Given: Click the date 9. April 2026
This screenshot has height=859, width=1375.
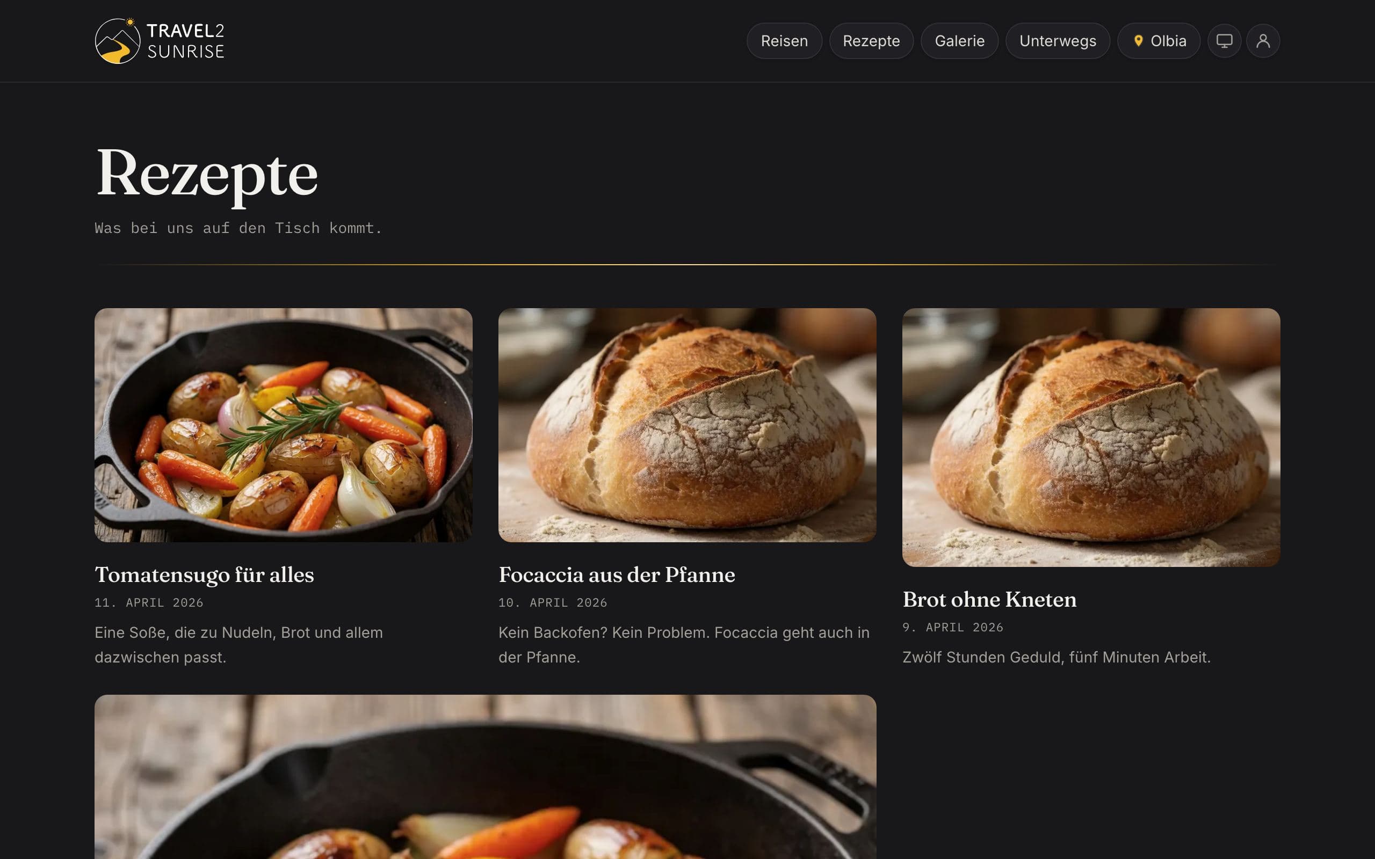Looking at the screenshot, I should click(953, 628).
